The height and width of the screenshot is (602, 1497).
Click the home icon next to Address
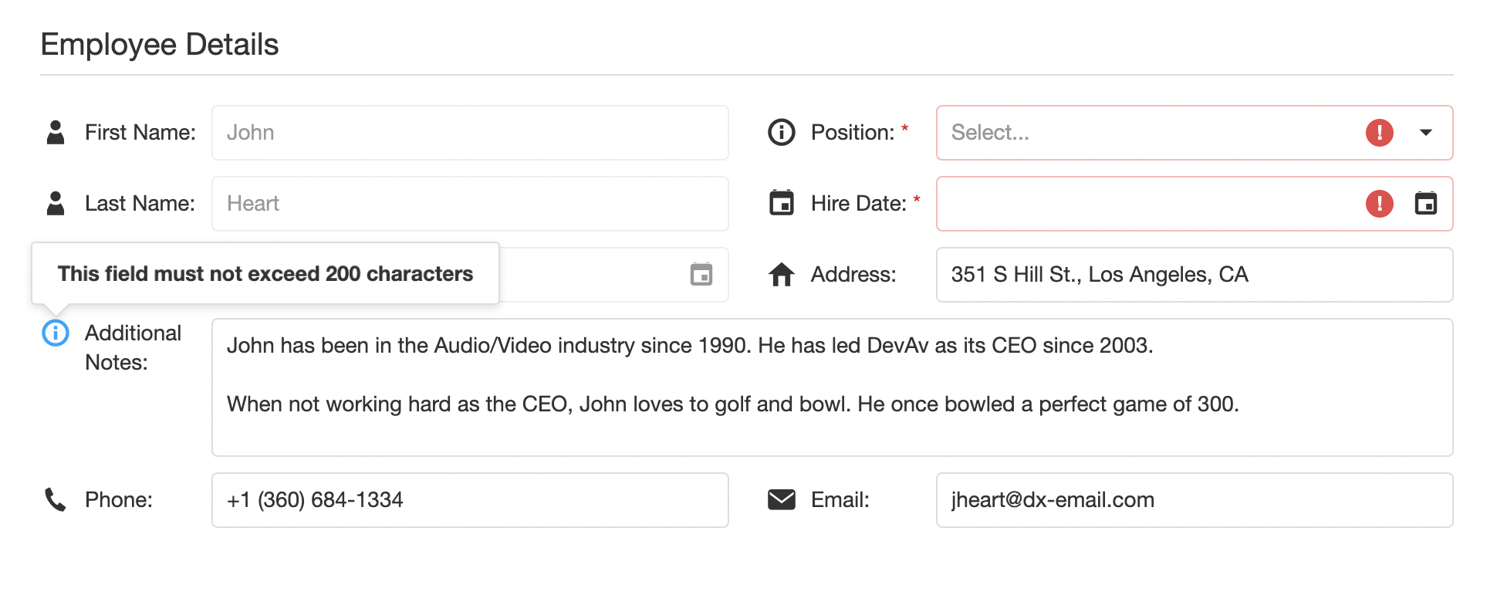[781, 275]
